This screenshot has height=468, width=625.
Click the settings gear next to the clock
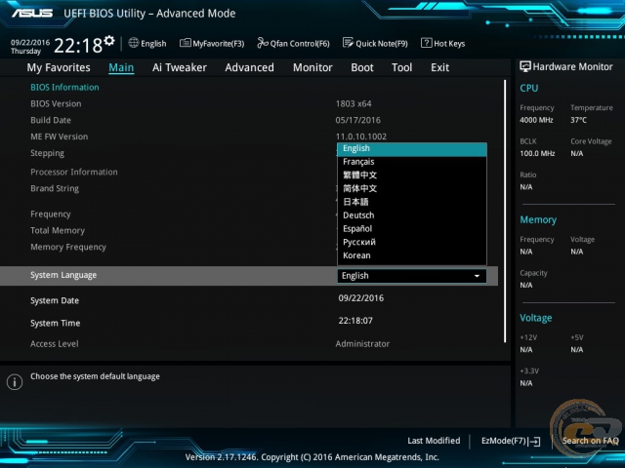(x=108, y=40)
